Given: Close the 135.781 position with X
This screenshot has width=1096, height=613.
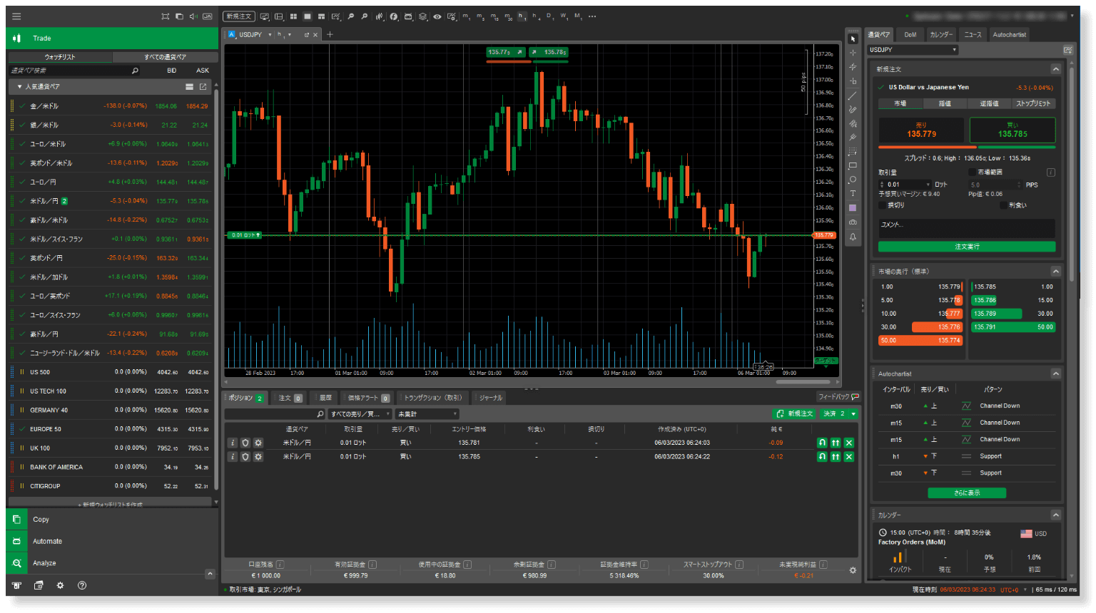Looking at the screenshot, I should (x=849, y=443).
